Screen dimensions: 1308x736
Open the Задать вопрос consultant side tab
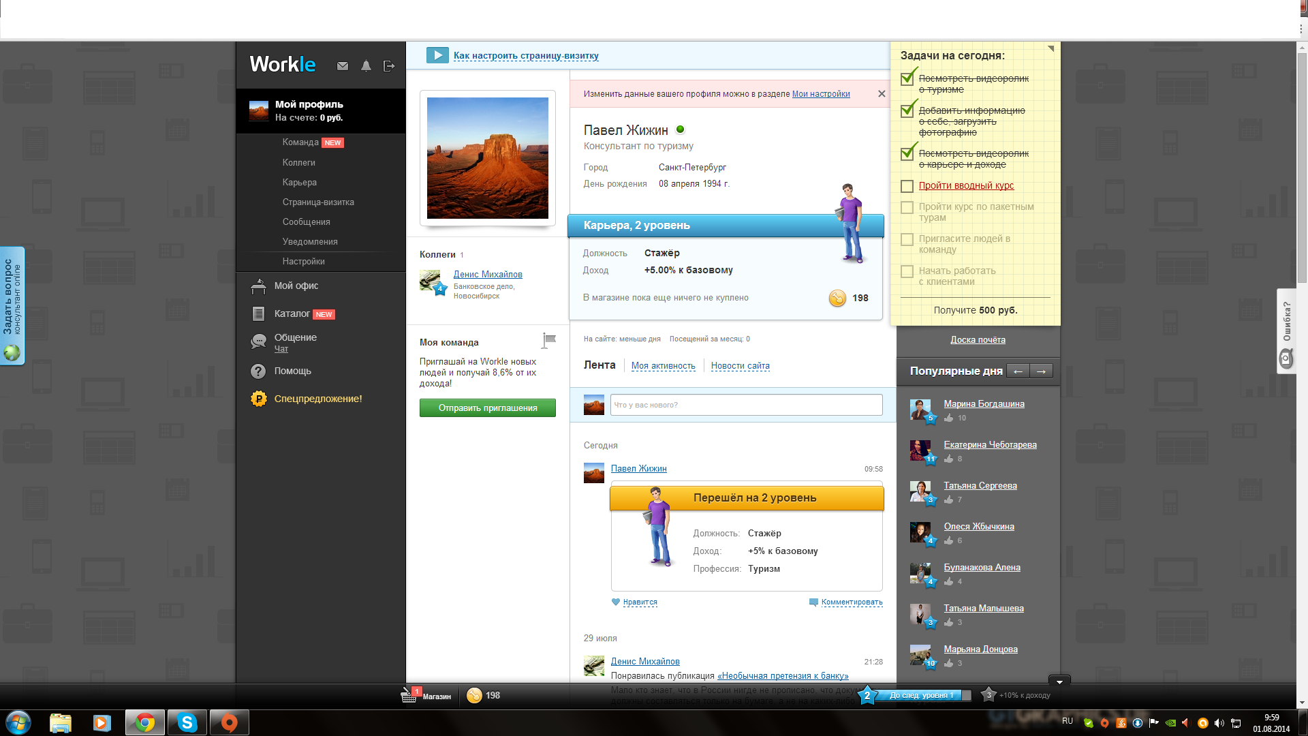[12, 306]
